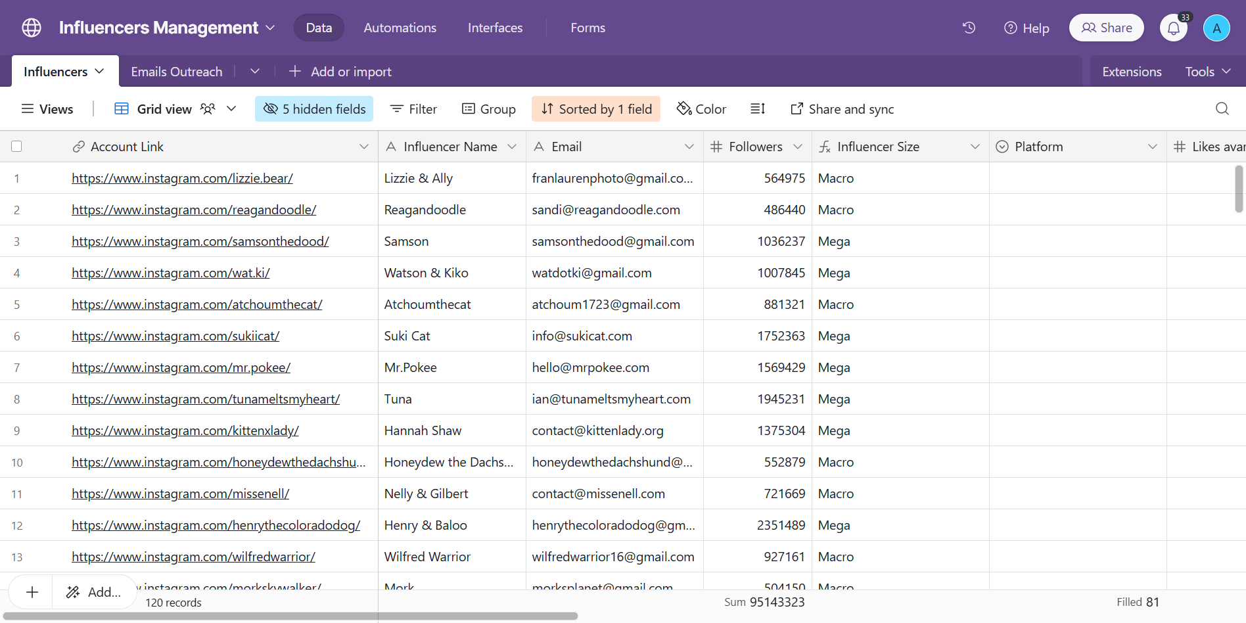Switch to Interfaces tab

click(x=496, y=28)
